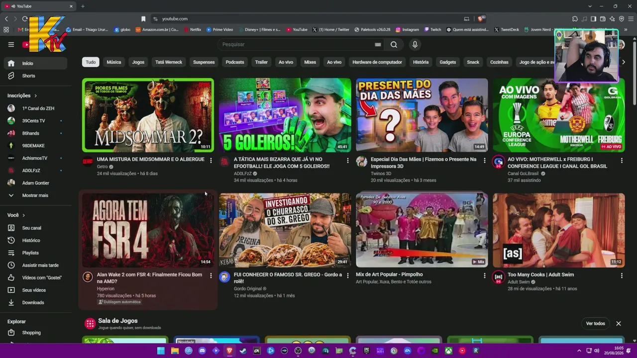Select the Hardware de computador chip
637x358 pixels.
(x=377, y=62)
